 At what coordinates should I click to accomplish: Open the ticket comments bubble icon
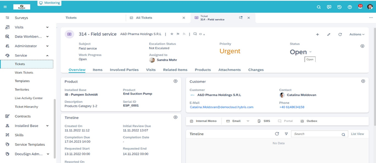point(195,34)
